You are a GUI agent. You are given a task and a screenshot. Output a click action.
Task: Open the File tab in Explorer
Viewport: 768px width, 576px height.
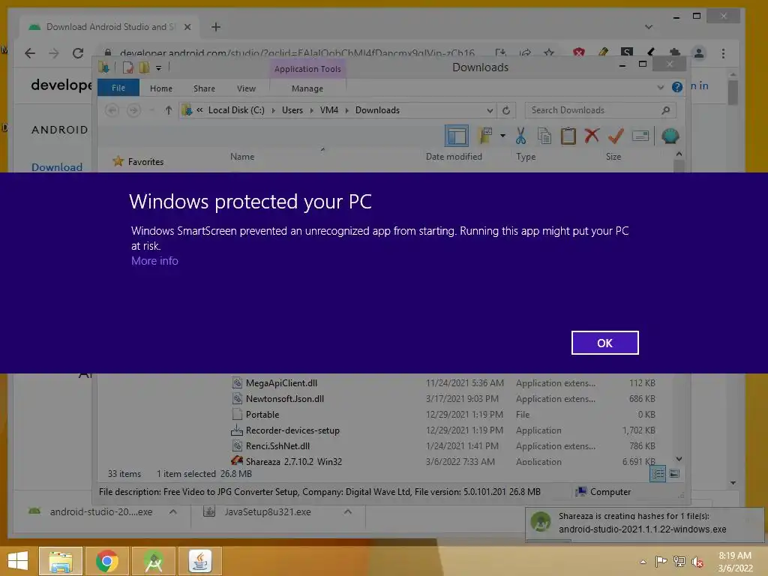[x=118, y=88]
